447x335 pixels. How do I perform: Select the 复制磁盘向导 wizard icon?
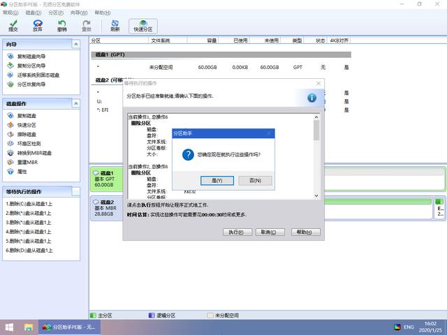(10, 56)
